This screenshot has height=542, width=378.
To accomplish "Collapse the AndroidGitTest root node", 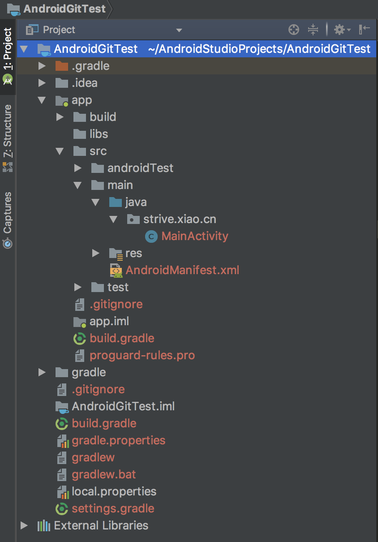I will (24, 49).
